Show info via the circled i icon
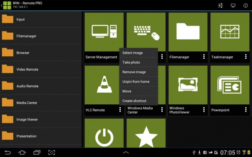Screen dimensions: 252x157 pos(246,6)
